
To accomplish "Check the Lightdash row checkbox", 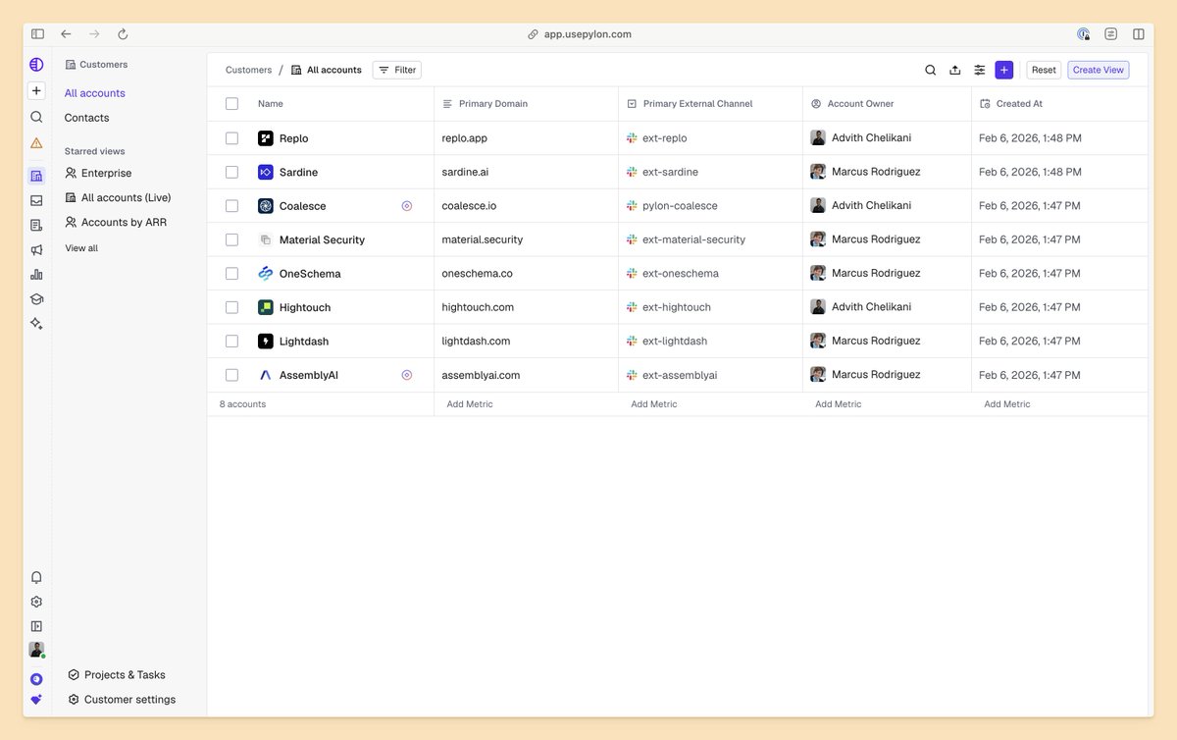I will point(231,342).
